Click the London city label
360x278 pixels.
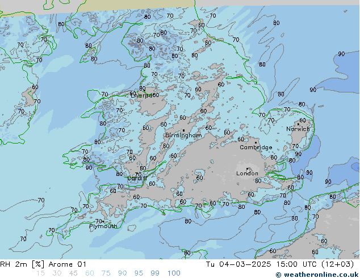coord(247,174)
